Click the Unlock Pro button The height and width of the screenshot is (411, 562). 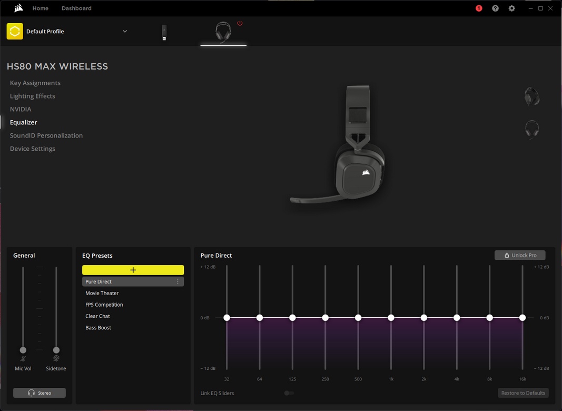point(520,255)
